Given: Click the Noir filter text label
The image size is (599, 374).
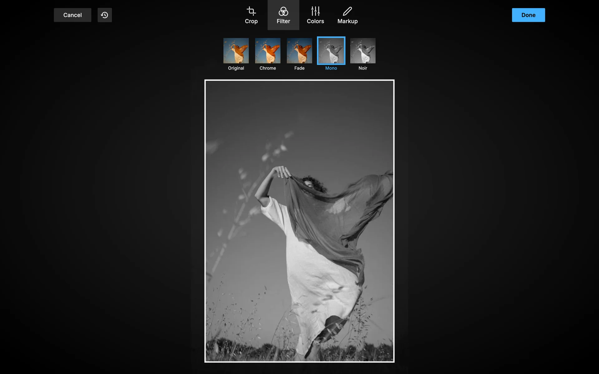Looking at the screenshot, I should (x=363, y=68).
